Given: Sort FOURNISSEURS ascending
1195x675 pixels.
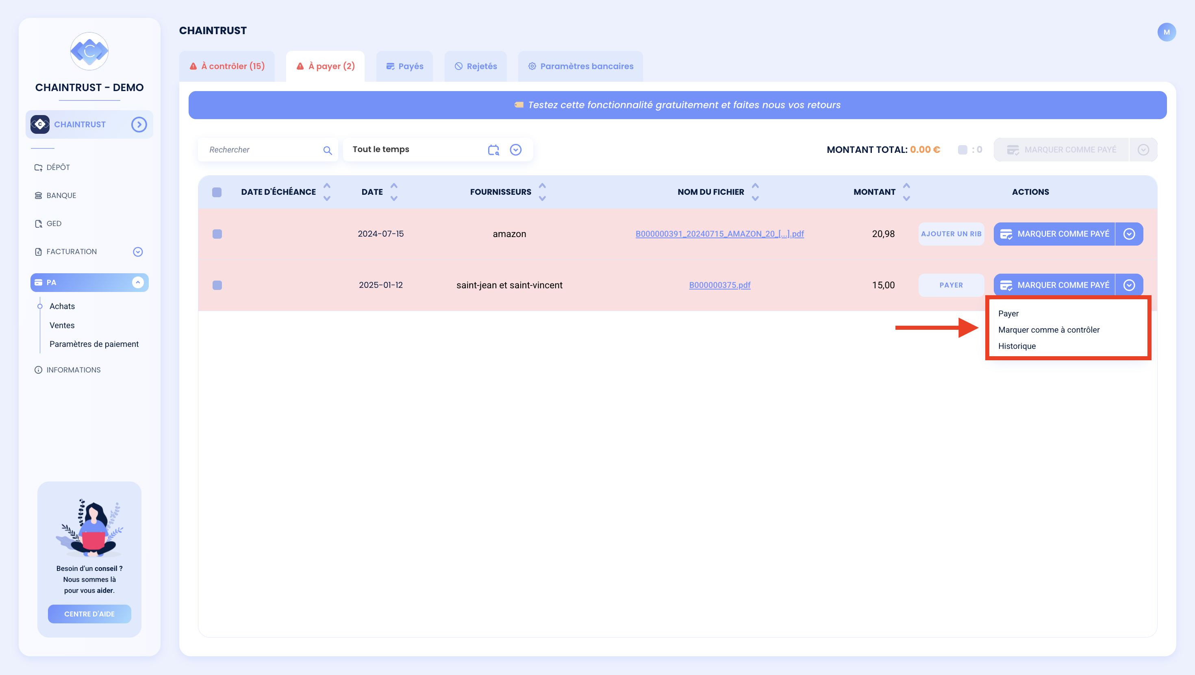Looking at the screenshot, I should point(542,186).
